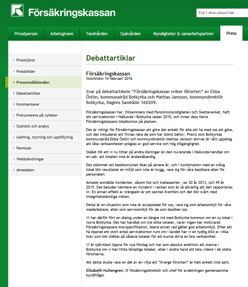Click the Försäkringskassan site title text

pos(72,13)
